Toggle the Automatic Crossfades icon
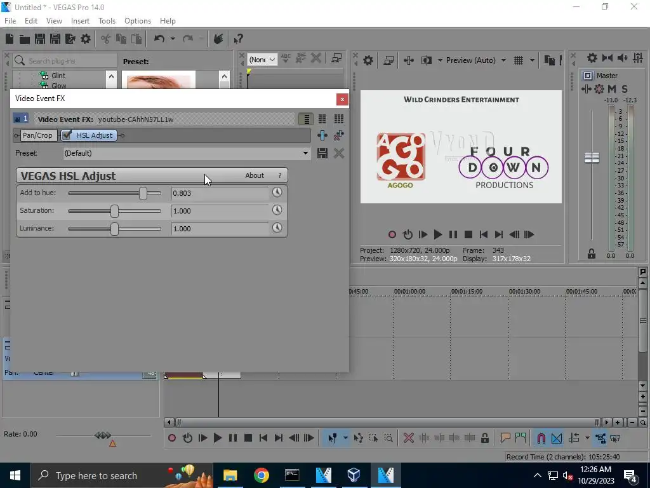The height and width of the screenshot is (488, 650). 557,438
